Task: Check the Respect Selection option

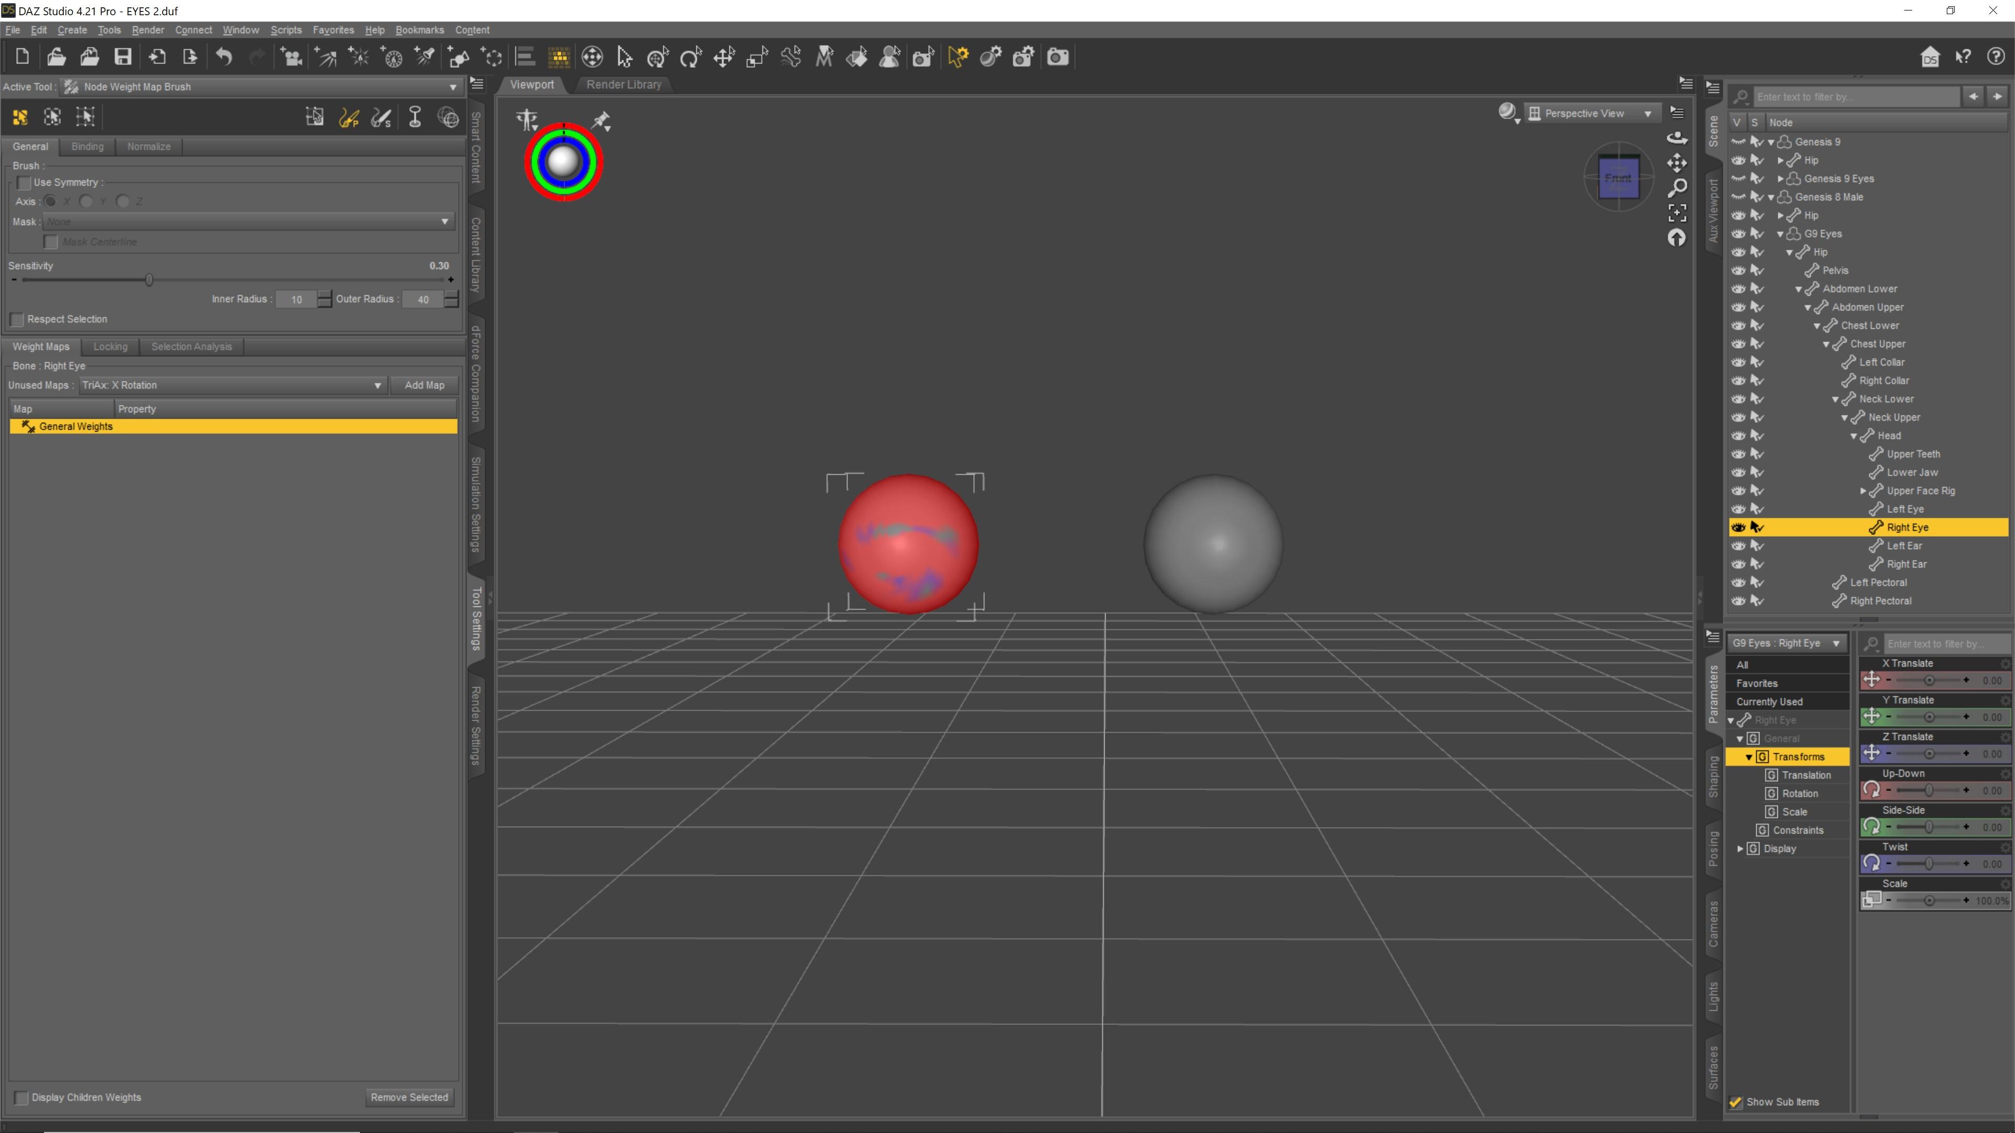Action: tap(17, 319)
